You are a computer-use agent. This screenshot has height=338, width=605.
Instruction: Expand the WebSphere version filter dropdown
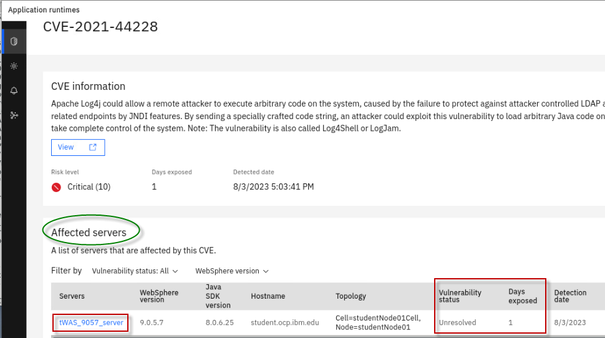[231, 271]
